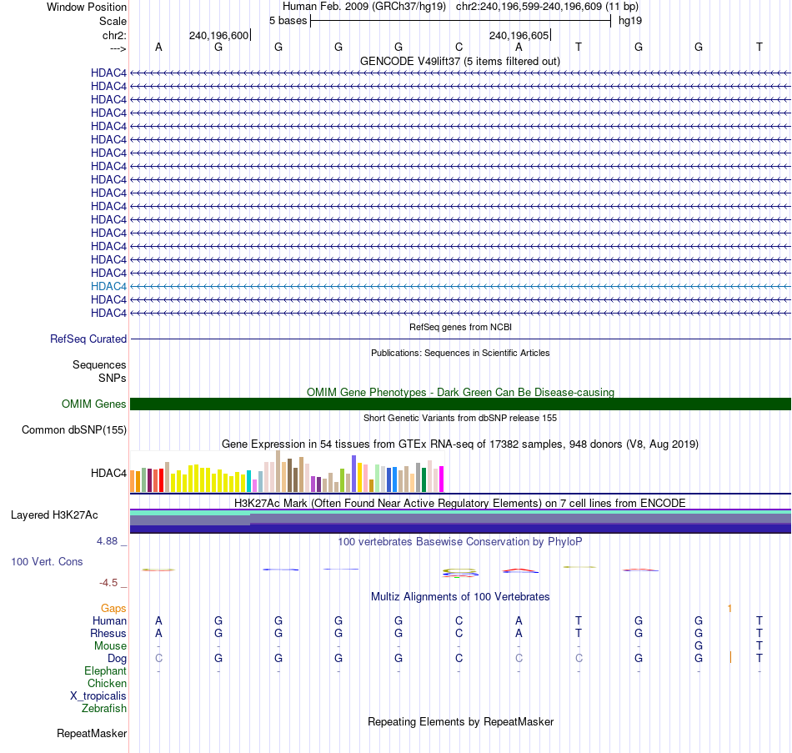Screen dimensions: 792x753
Task: Select the Chicken alignment row label
Action: pyautogui.click(x=107, y=683)
